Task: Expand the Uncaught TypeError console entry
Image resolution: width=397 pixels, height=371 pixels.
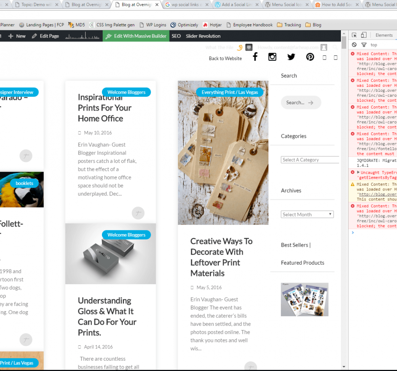Action: [x=358, y=172]
